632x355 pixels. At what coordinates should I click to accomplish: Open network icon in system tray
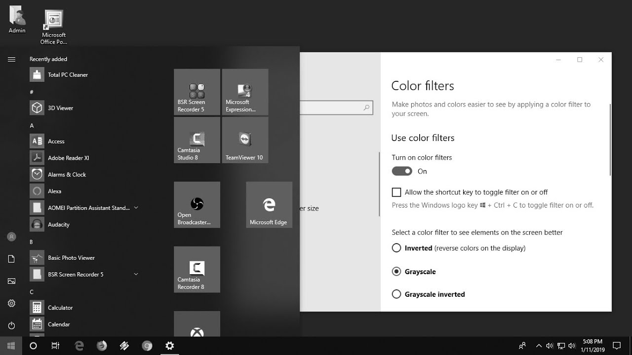coord(561,346)
